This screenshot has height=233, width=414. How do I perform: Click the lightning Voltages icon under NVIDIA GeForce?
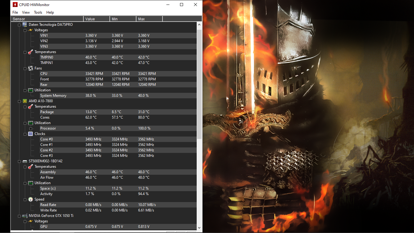click(30, 221)
